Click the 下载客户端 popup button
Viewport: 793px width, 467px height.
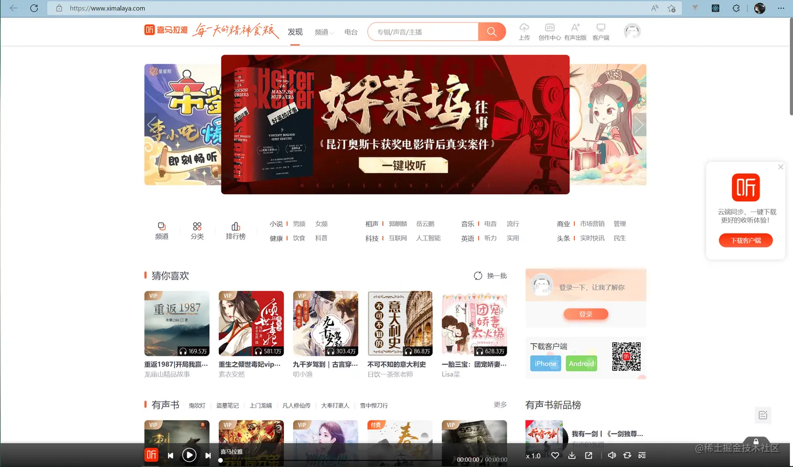coord(745,240)
